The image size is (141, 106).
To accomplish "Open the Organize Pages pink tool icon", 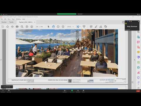I will [138, 42].
